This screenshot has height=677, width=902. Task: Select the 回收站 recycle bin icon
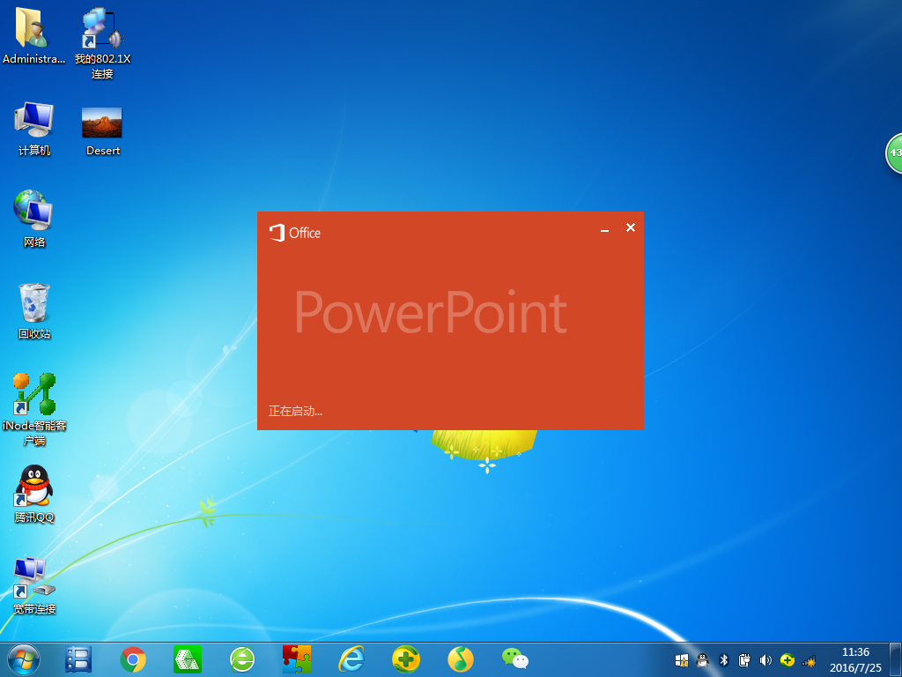(x=34, y=311)
